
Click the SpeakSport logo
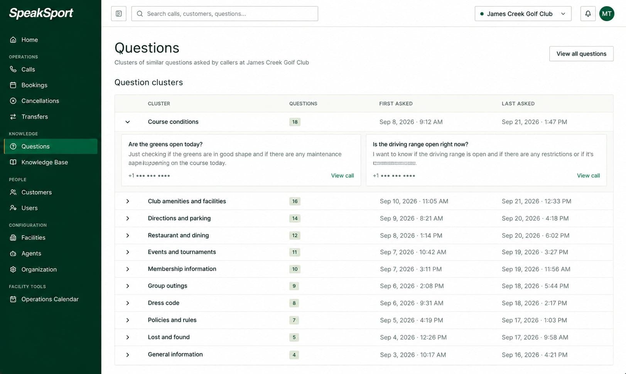click(x=41, y=14)
